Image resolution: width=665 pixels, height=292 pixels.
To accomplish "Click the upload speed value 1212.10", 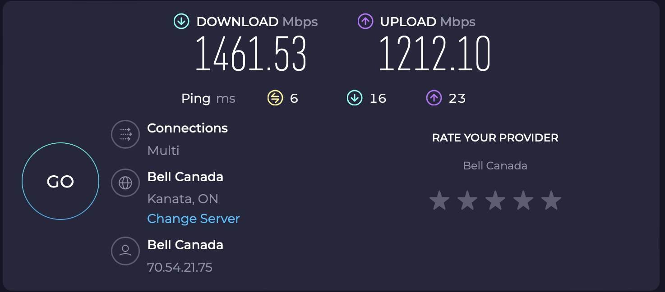I will click(x=434, y=54).
